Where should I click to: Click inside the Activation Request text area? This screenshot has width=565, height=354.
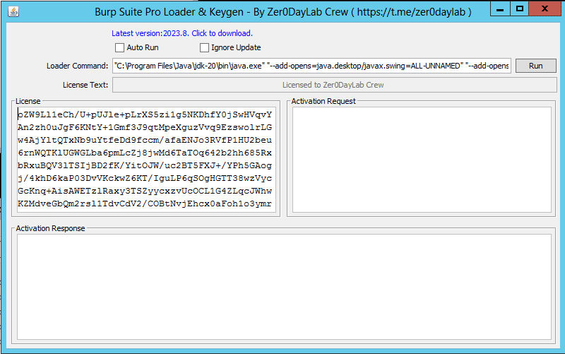pyautogui.click(x=422, y=160)
